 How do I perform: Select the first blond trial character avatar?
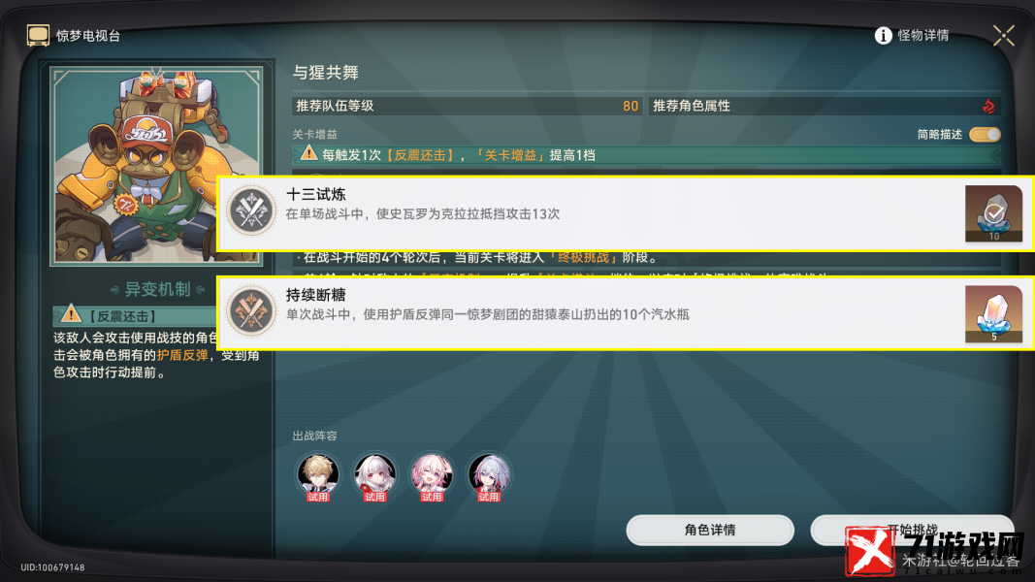pos(317,476)
